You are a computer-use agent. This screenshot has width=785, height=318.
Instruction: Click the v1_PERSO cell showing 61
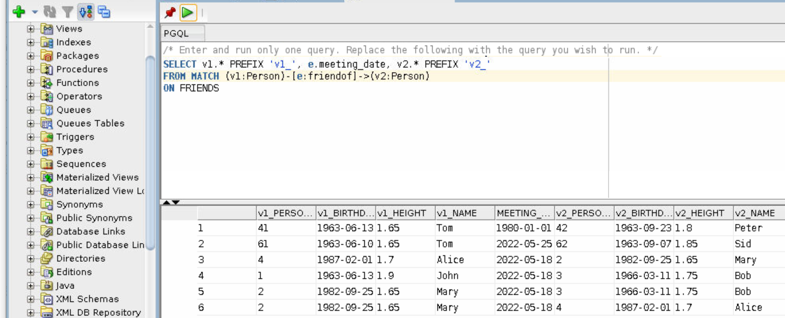[286, 244]
